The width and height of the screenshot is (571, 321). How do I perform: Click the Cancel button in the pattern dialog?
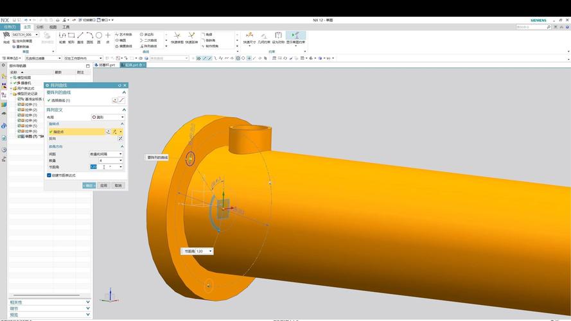coord(118,186)
